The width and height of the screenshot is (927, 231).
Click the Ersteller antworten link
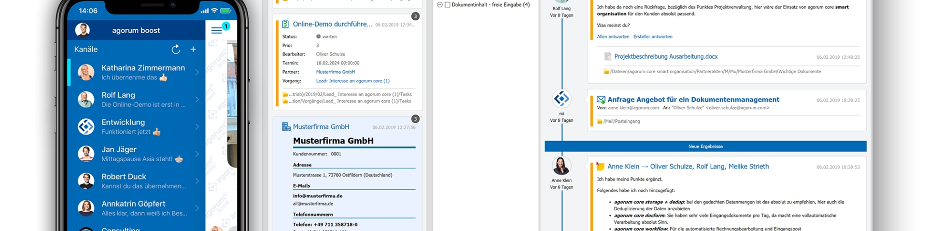coord(653,37)
